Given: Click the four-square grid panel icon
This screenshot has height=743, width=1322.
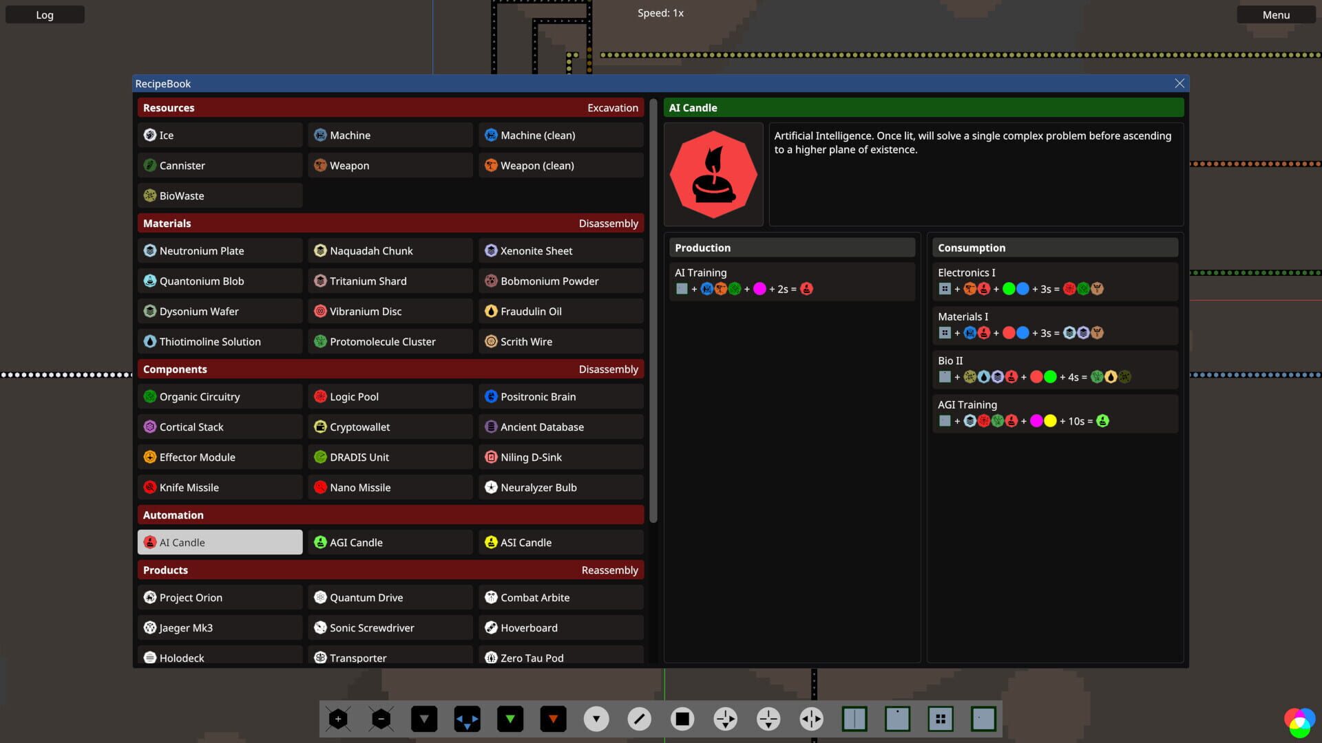Looking at the screenshot, I should click(941, 718).
